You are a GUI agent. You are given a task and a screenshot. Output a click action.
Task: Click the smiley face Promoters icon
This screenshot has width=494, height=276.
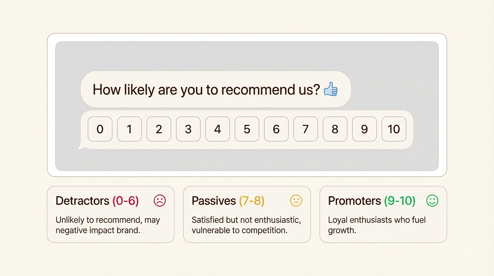pos(432,201)
